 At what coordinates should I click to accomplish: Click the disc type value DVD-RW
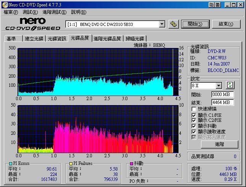217,51
